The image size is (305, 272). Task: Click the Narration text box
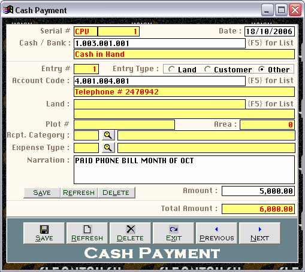(x=184, y=170)
